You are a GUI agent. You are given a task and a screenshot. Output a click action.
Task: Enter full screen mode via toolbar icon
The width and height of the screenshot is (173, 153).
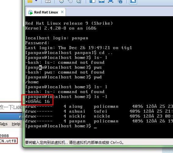(x=110, y=1)
